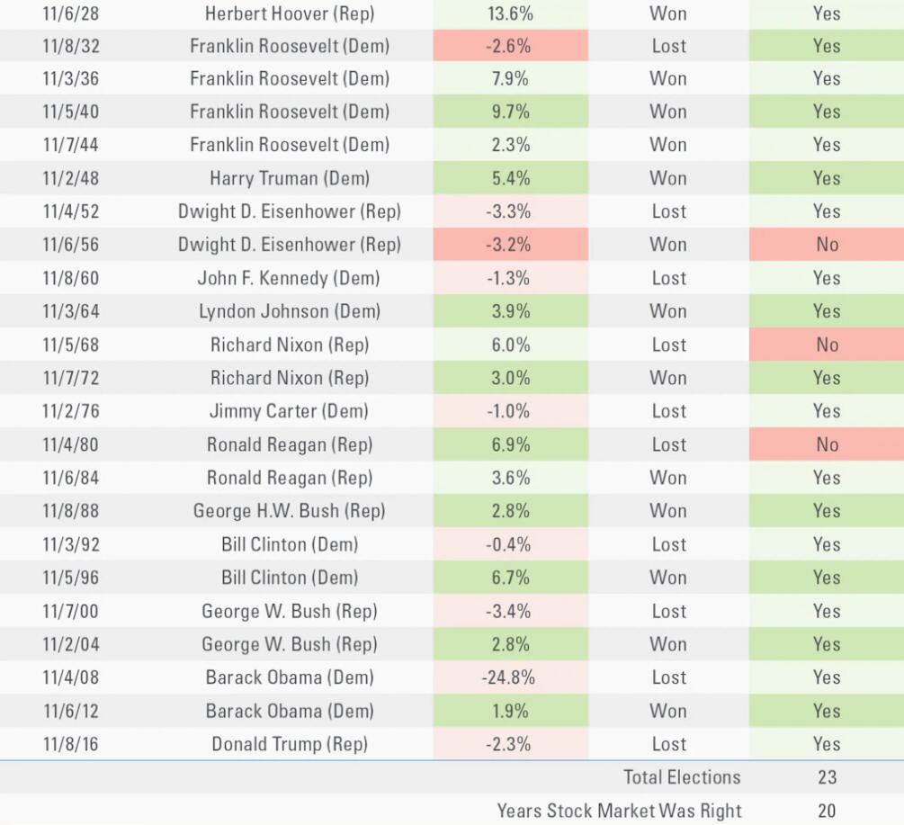Click the Years Stock Market Was Right label
Screen dimensions: 904x825
pyautogui.click(x=619, y=811)
